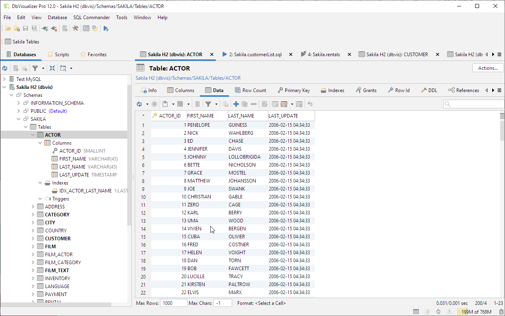Switch to the Primary Key tab
The width and height of the screenshot is (505, 316).
click(x=294, y=90)
